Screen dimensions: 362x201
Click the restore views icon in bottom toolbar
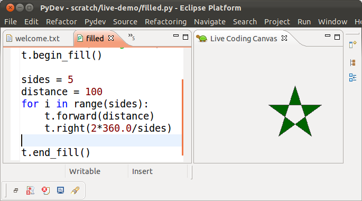click(x=16, y=190)
